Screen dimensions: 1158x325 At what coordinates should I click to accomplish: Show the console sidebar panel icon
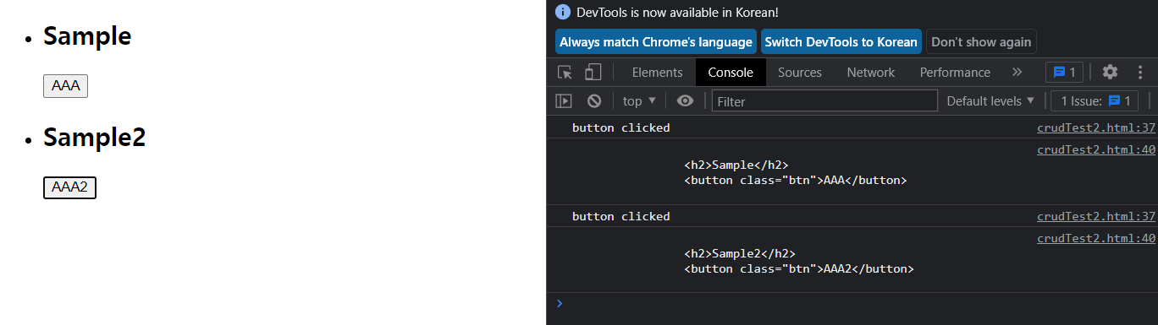click(564, 101)
